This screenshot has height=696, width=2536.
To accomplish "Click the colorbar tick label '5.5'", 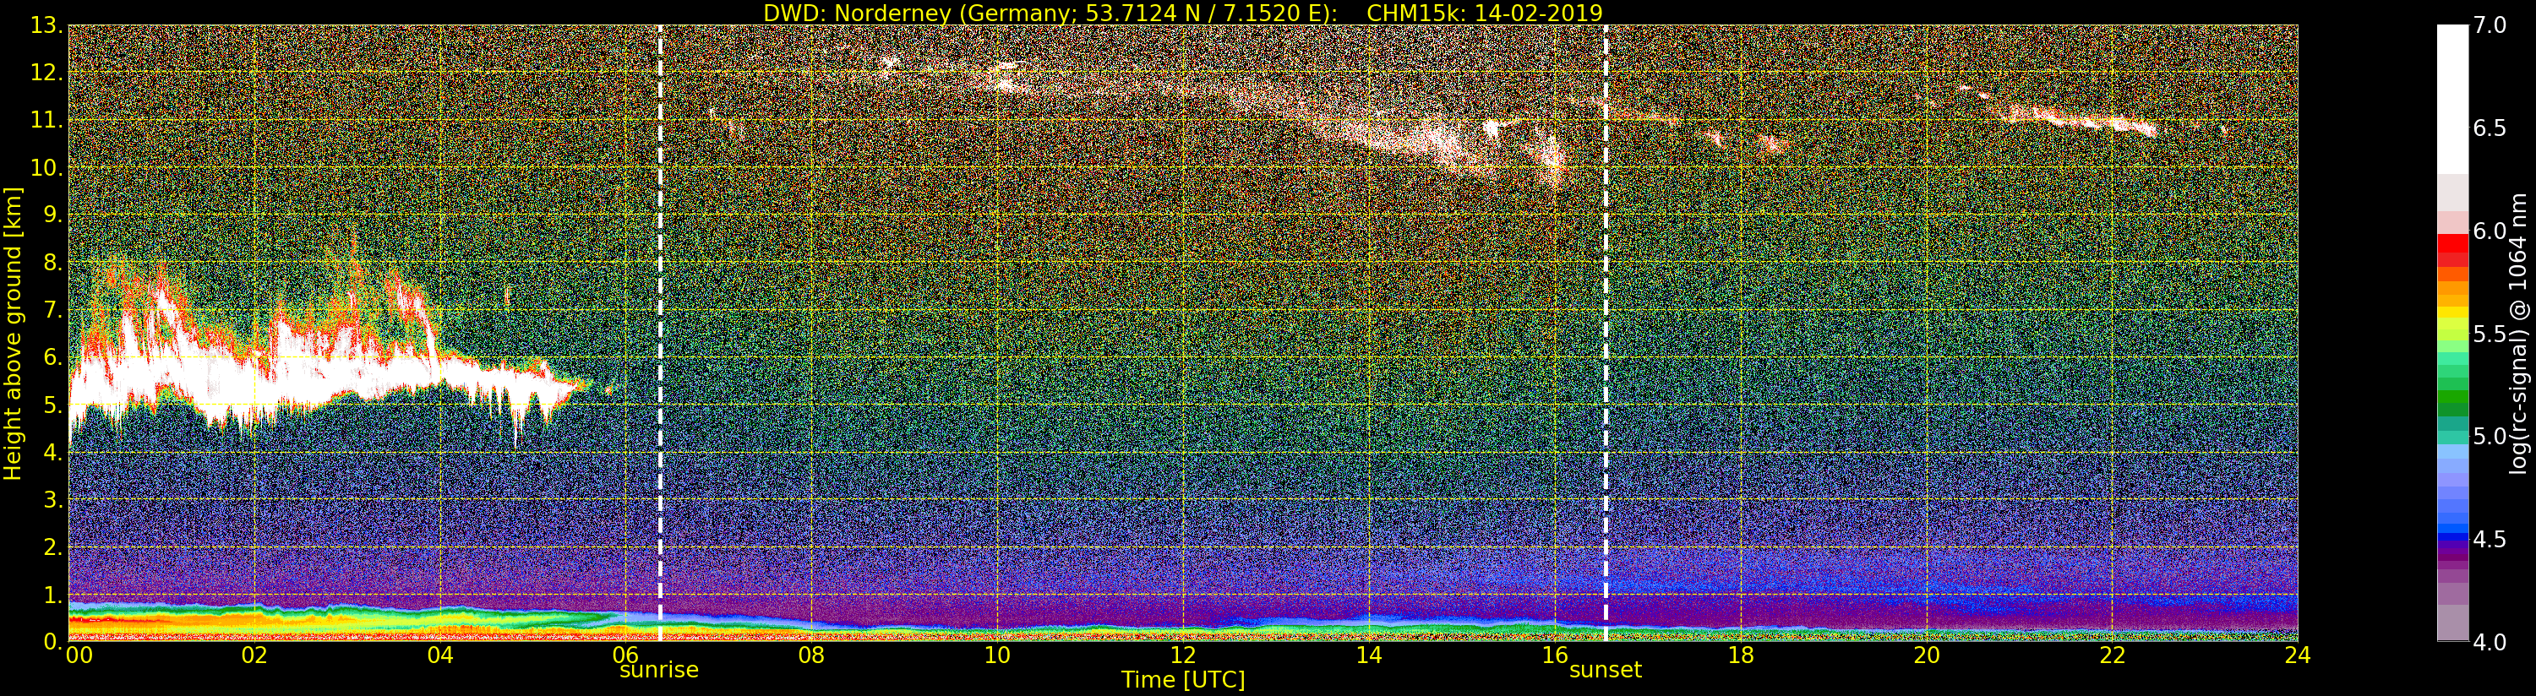I will click(2490, 334).
